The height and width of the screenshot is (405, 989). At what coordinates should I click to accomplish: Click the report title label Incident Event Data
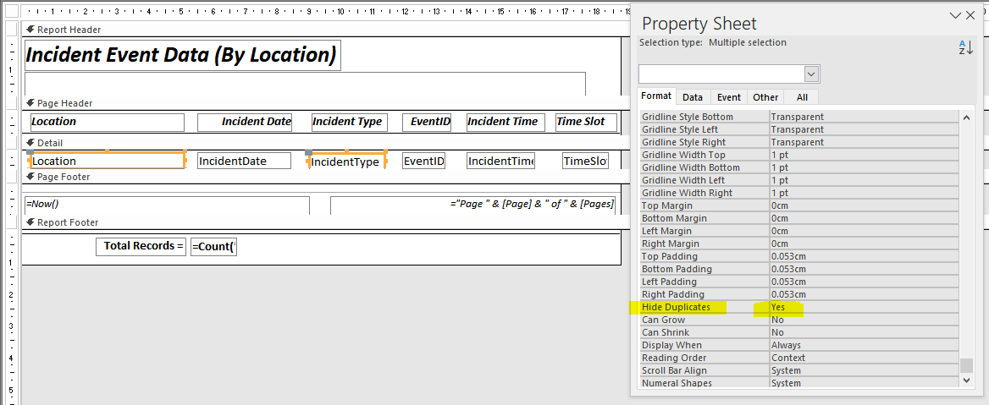coord(182,56)
